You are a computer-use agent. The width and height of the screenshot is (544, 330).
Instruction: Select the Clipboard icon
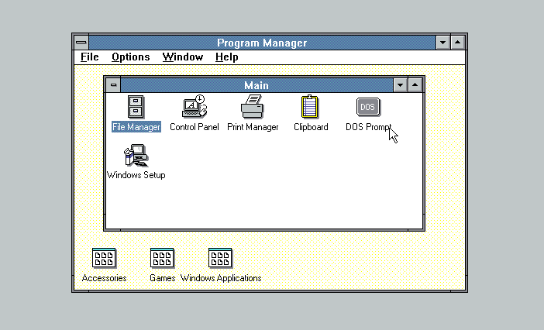click(310, 107)
